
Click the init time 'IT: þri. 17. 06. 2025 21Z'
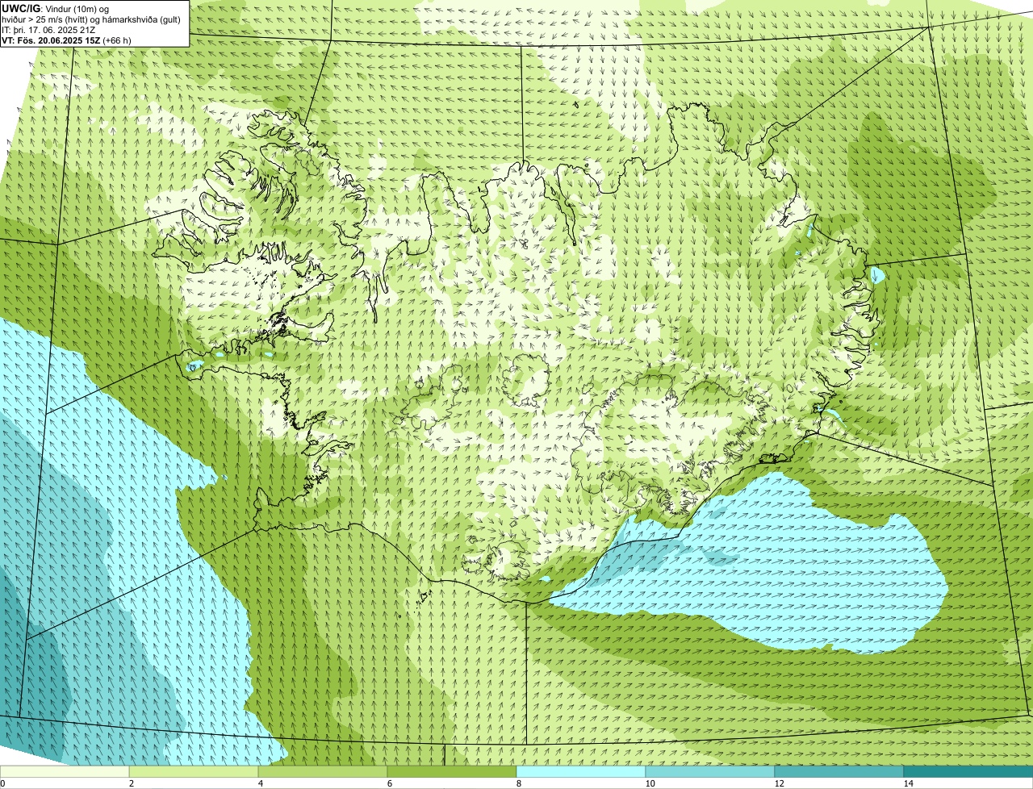click(48, 29)
